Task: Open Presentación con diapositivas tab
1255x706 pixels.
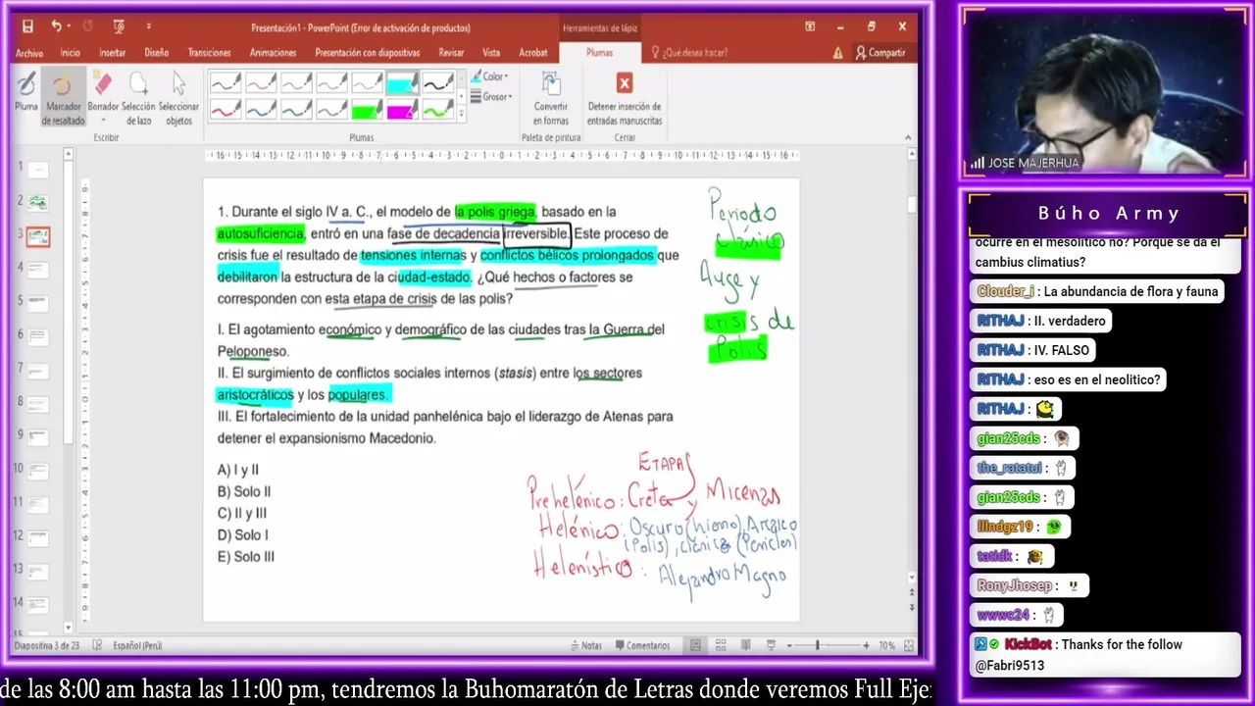Action: 368,53
